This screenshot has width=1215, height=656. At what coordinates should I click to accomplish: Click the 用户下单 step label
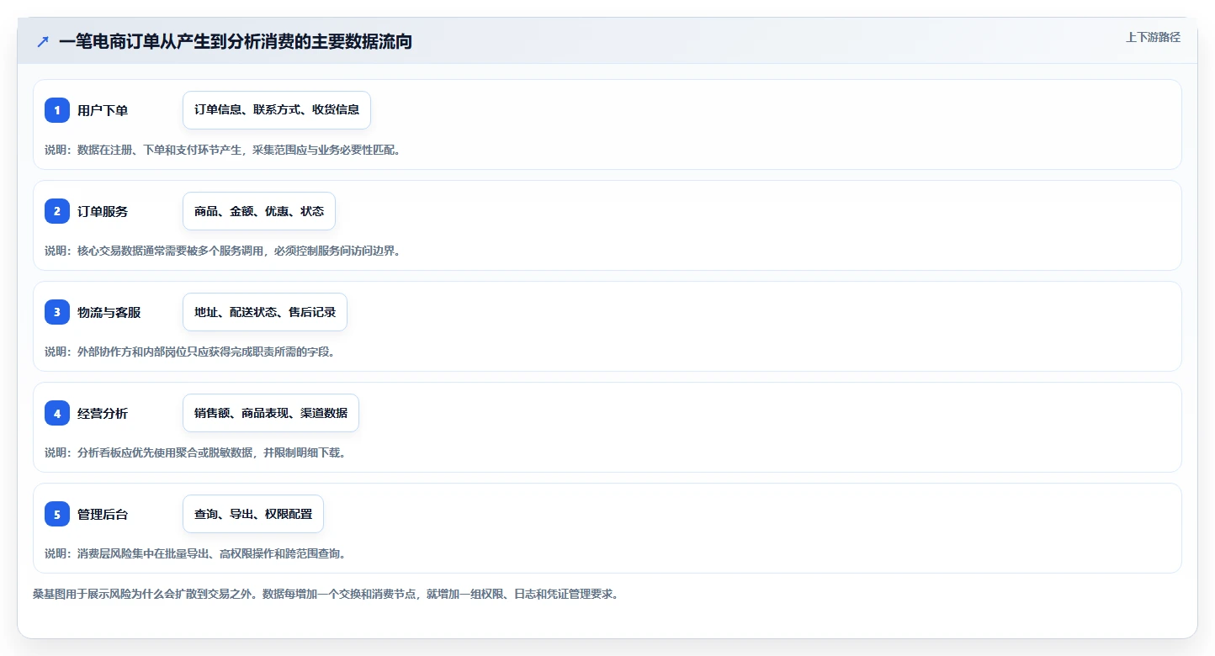(103, 110)
